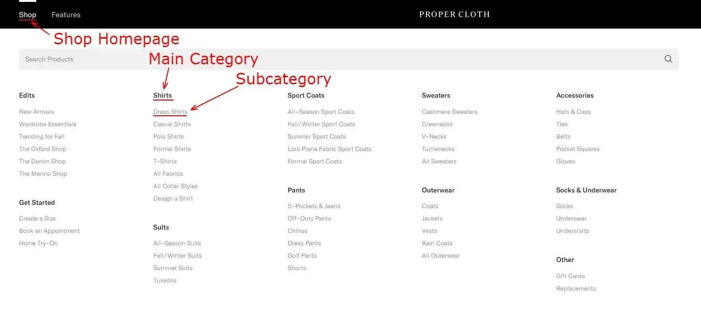View Tuxedos under Suits

click(165, 280)
